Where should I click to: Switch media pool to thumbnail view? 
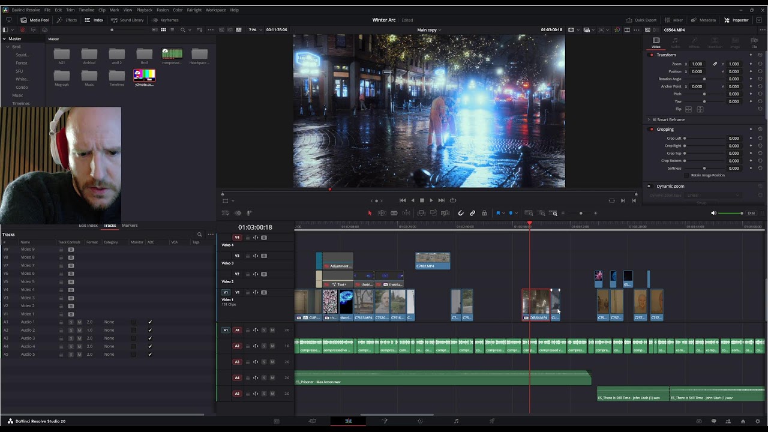(163, 29)
